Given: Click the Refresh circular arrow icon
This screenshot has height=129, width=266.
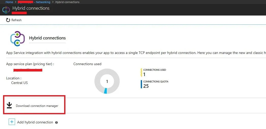Looking at the screenshot, I should click(x=8, y=20).
